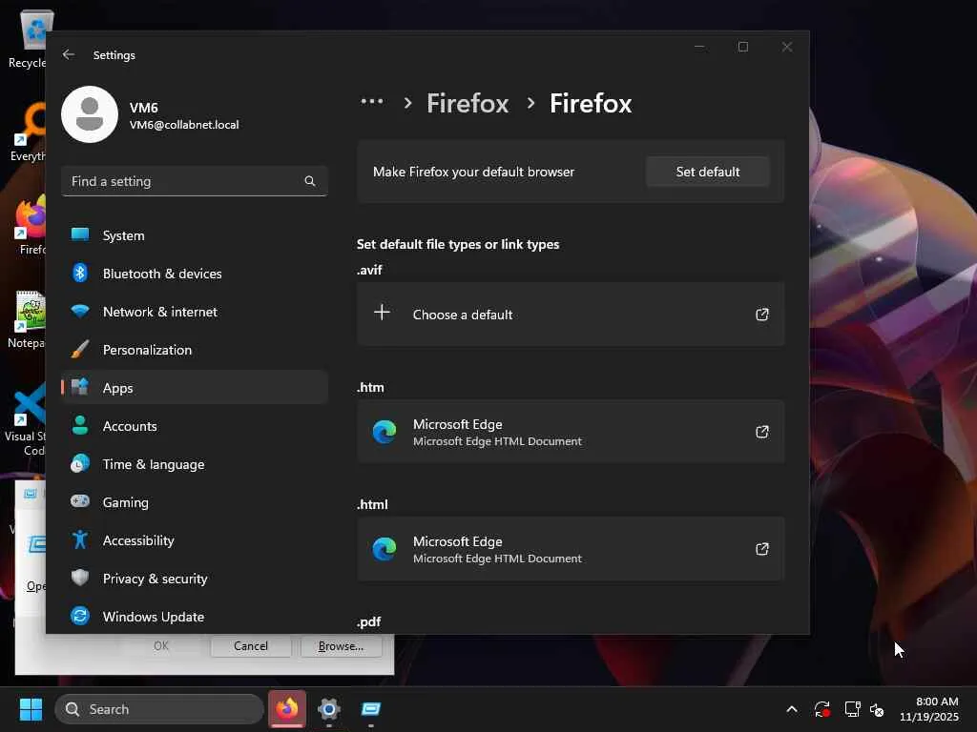This screenshot has height=732, width=977.
Task: Open Gaming settings
Action: click(195, 502)
